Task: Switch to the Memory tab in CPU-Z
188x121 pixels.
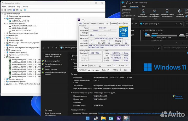Action: tap(101, 23)
